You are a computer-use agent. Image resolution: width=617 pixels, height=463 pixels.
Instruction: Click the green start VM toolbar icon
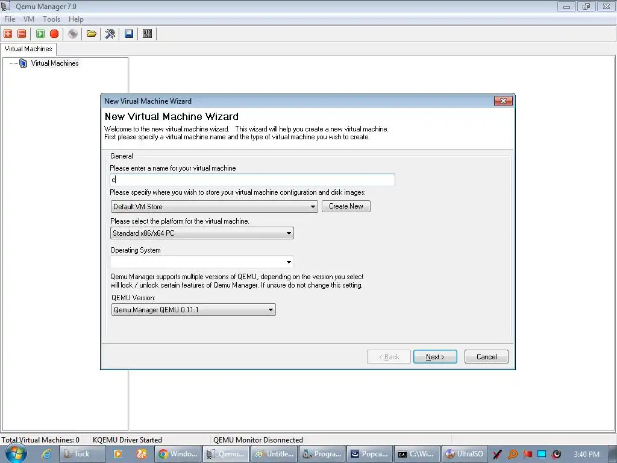point(40,34)
